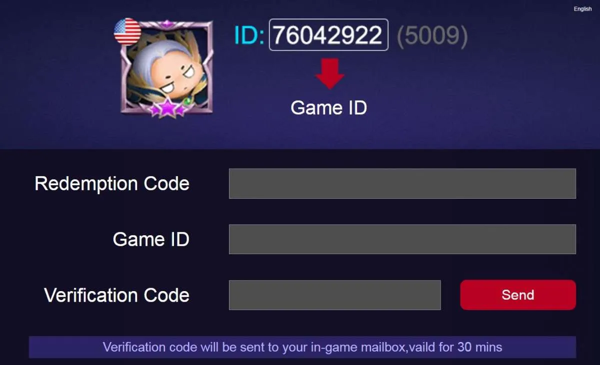Open the English language selector
The height and width of the screenshot is (365, 600).
click(x=582, y=9)
